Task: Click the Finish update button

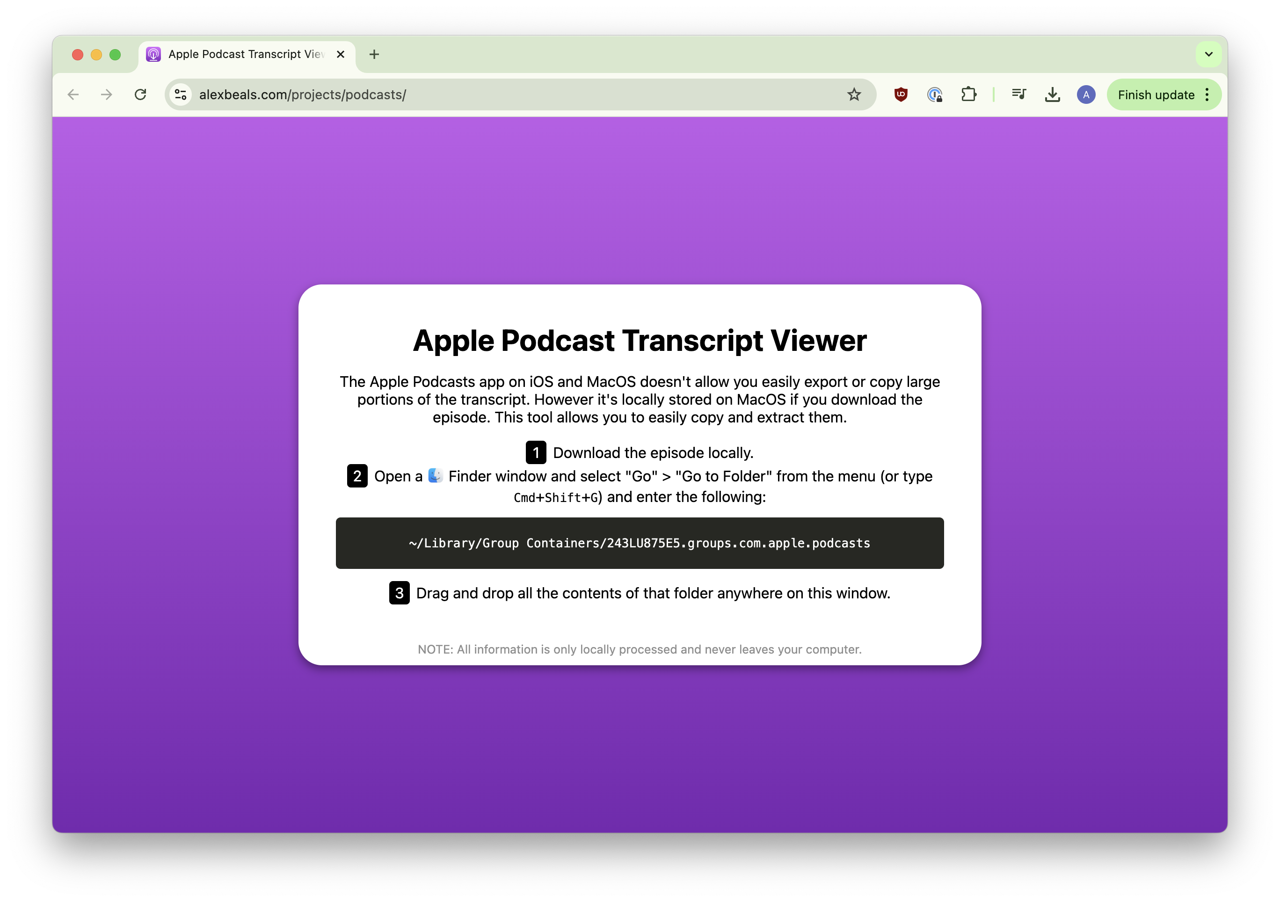Action: click(x=1156, y=95)
